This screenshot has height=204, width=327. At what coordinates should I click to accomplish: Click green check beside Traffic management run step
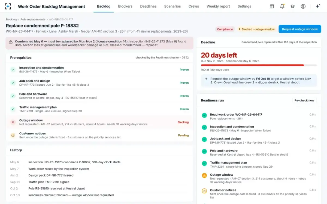(204, 163)
